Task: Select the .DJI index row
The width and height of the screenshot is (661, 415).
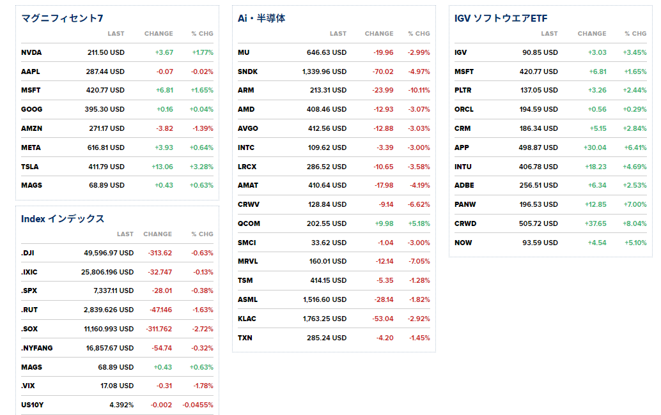Action: click(117, 253)
